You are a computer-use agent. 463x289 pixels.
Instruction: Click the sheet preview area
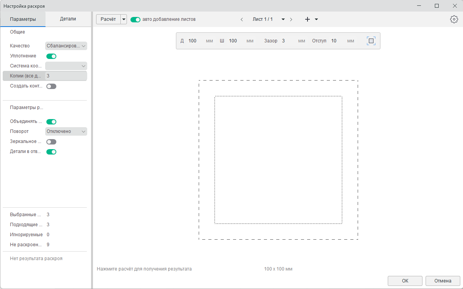pos(278,160)
